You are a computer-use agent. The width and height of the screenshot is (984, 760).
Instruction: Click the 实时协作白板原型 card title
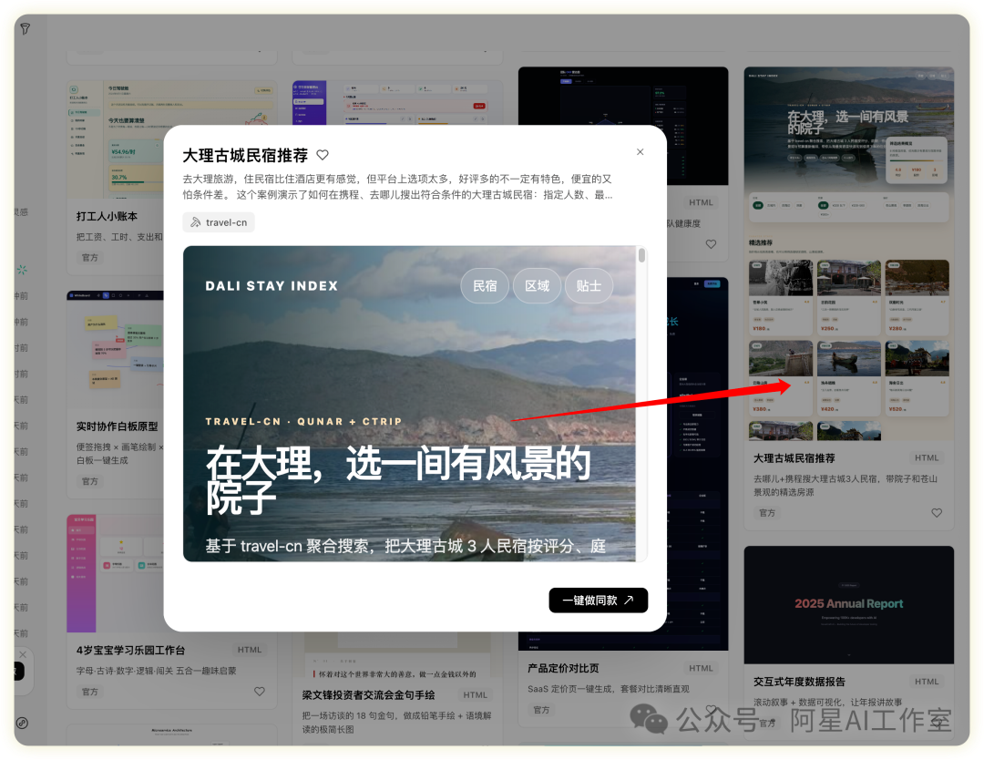118,426
